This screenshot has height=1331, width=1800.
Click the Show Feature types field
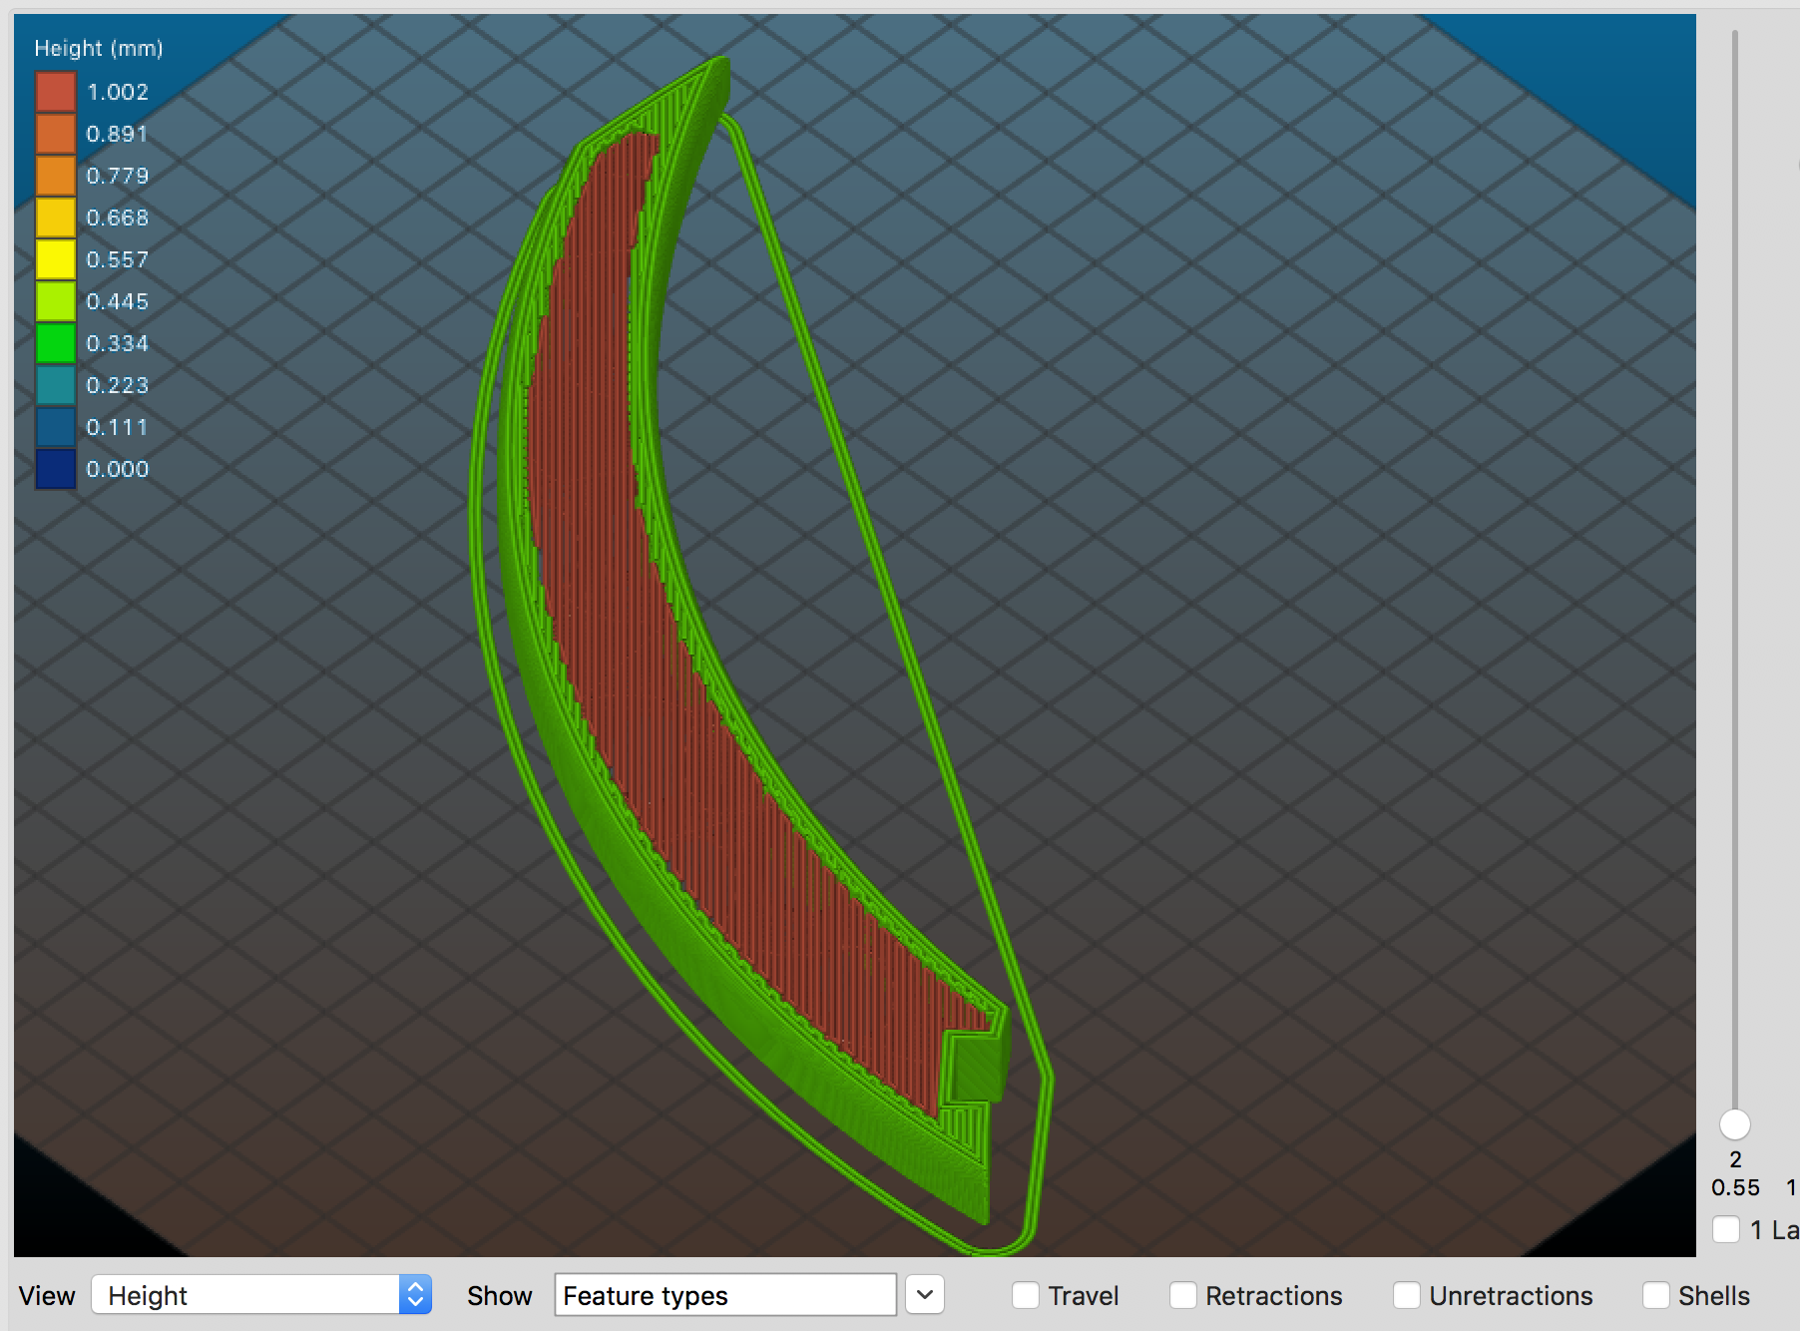724,1295
